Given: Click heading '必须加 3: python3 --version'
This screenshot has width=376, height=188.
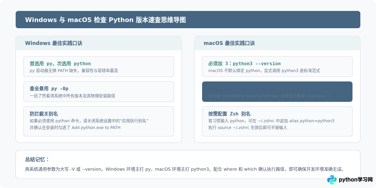Looking at the screenshot, I should 244,63.
